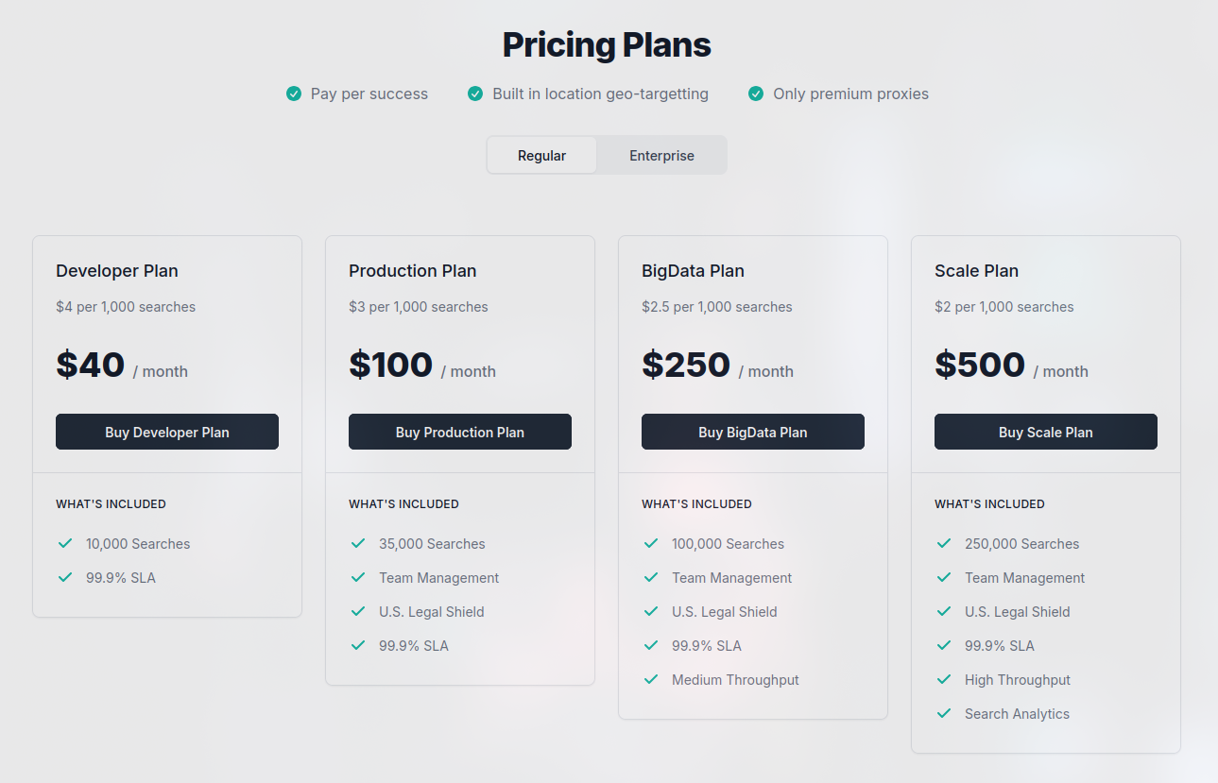Click checkmark next to Search Analytics

point(944,713)
